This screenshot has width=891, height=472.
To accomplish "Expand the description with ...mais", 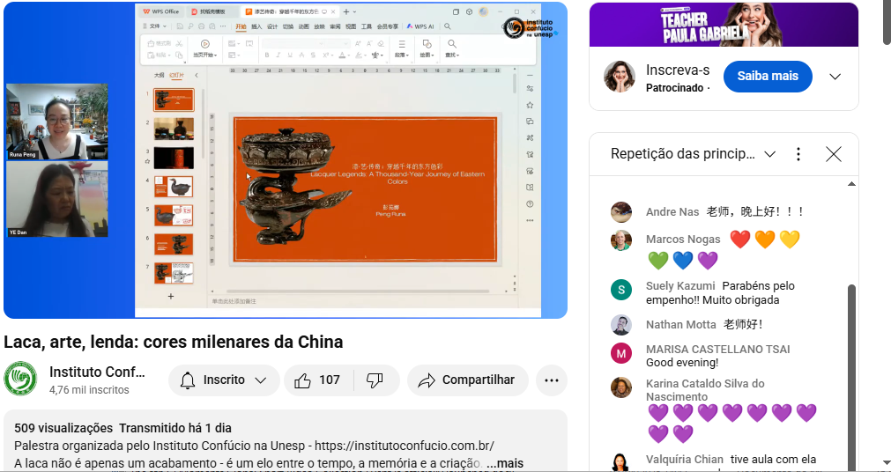I will coord(505,463).
